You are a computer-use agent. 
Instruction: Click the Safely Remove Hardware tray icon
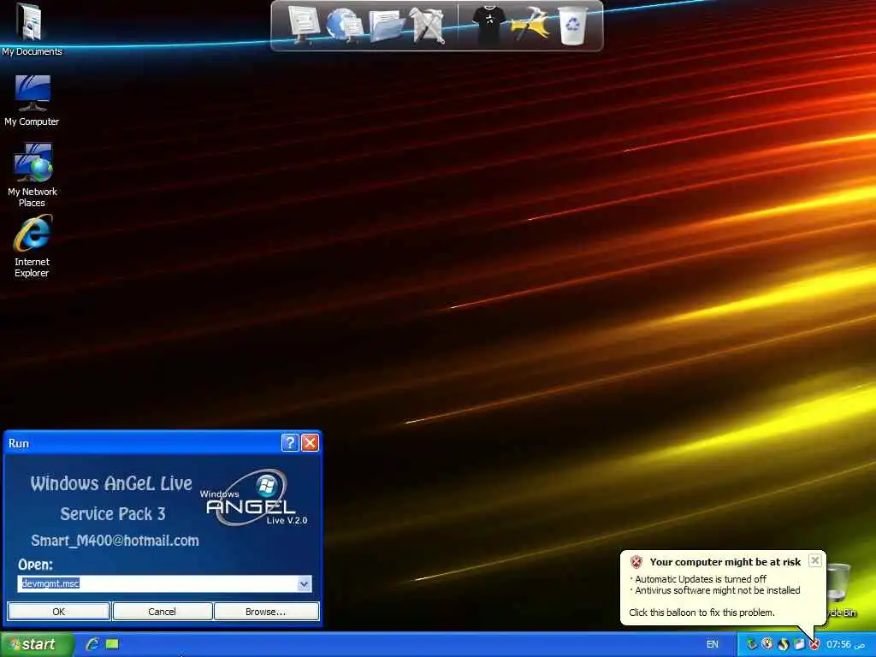(752, 644)
